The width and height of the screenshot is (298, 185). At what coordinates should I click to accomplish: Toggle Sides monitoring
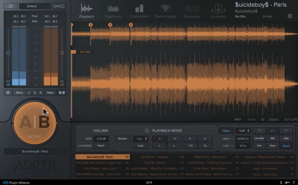coord(50,93)
